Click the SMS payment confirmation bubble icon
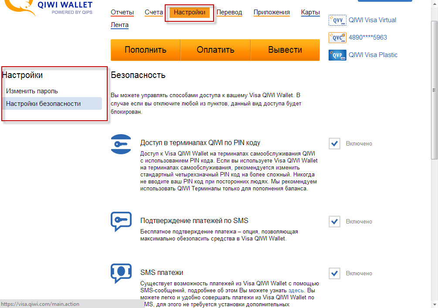 click(121, 222)
